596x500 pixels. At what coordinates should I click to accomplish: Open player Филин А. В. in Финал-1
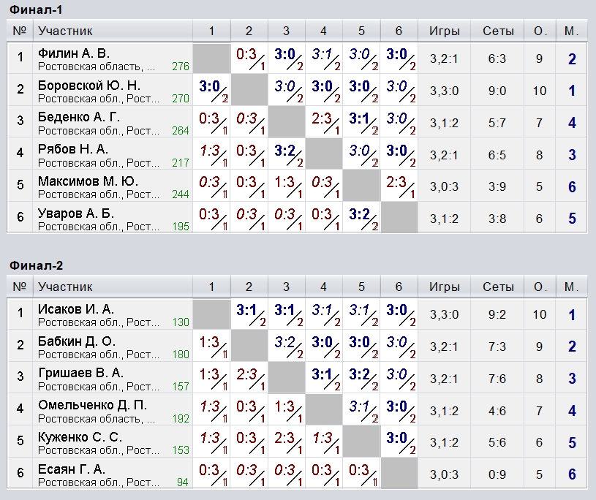74,53
